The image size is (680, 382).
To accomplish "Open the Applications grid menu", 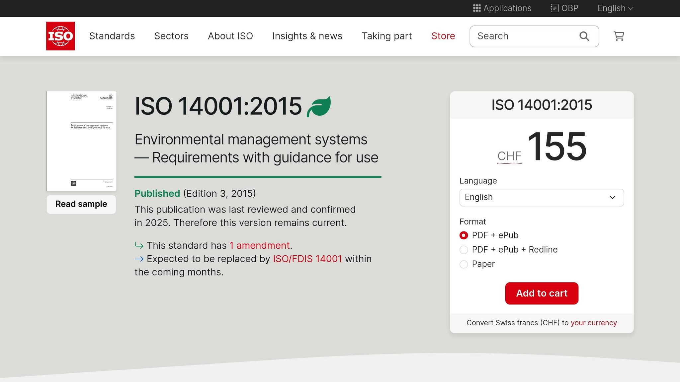I will click(x=502, y=8).
